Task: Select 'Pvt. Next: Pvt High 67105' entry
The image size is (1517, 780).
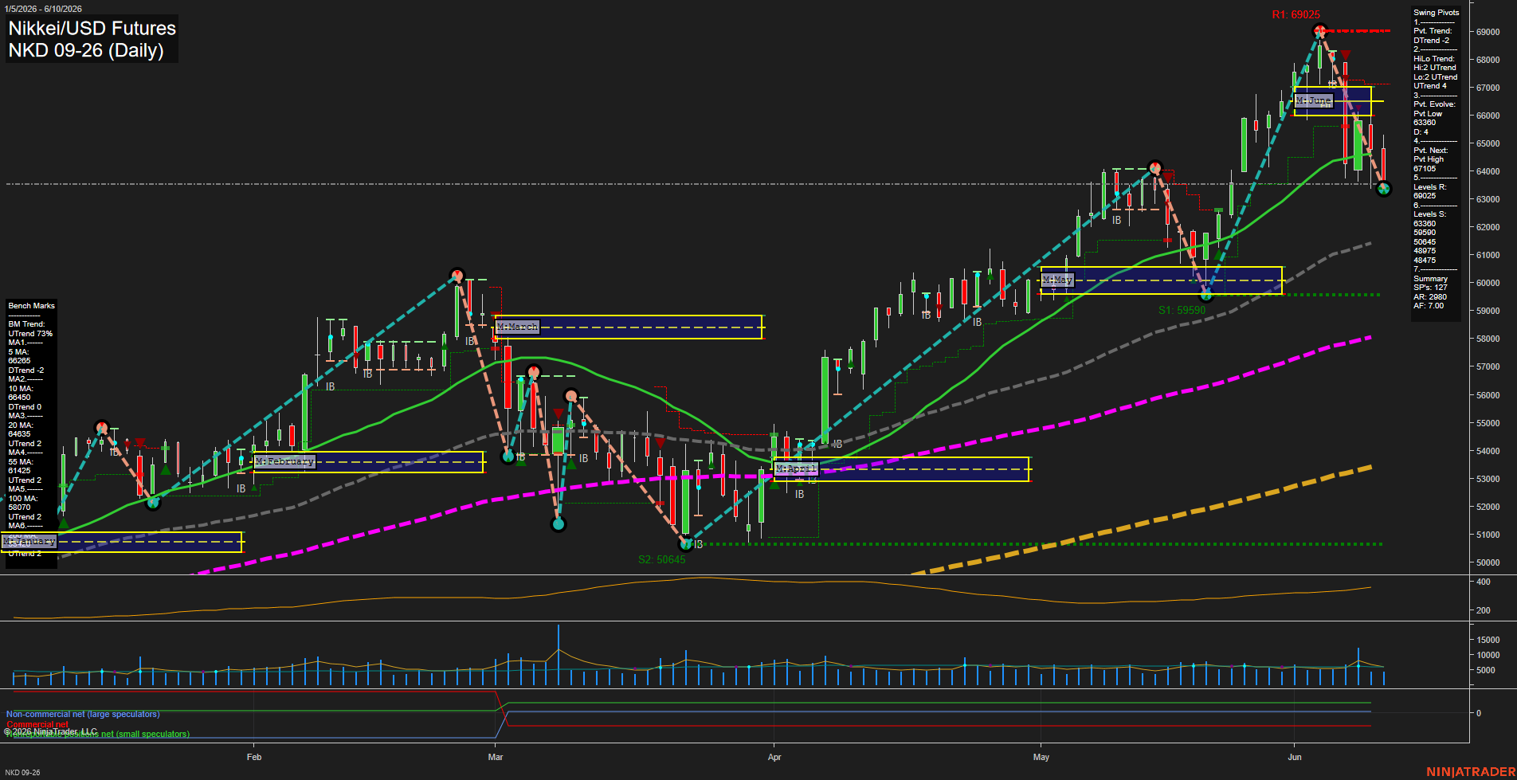Action: pyautogui.click(x=1431, y=159)
